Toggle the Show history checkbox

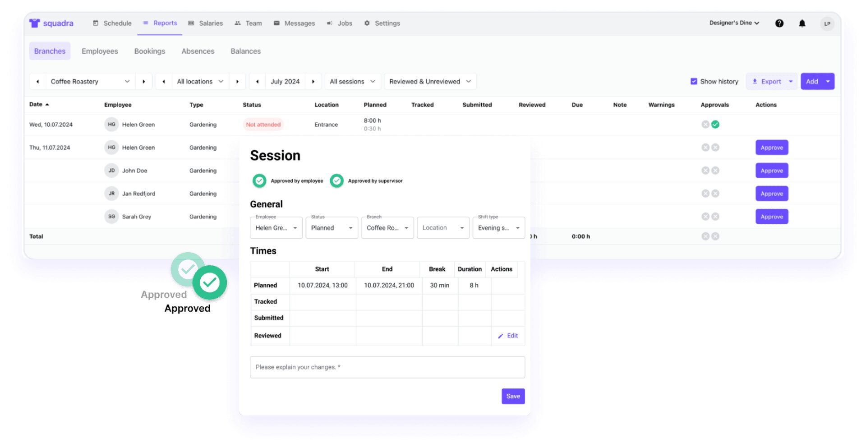[x=694, y=82]
